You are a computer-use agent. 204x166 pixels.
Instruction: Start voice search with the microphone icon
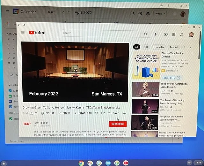pos(156,34)
